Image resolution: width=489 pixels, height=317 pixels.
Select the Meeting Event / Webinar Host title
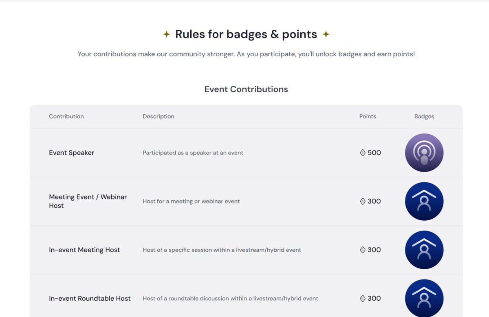88,201
